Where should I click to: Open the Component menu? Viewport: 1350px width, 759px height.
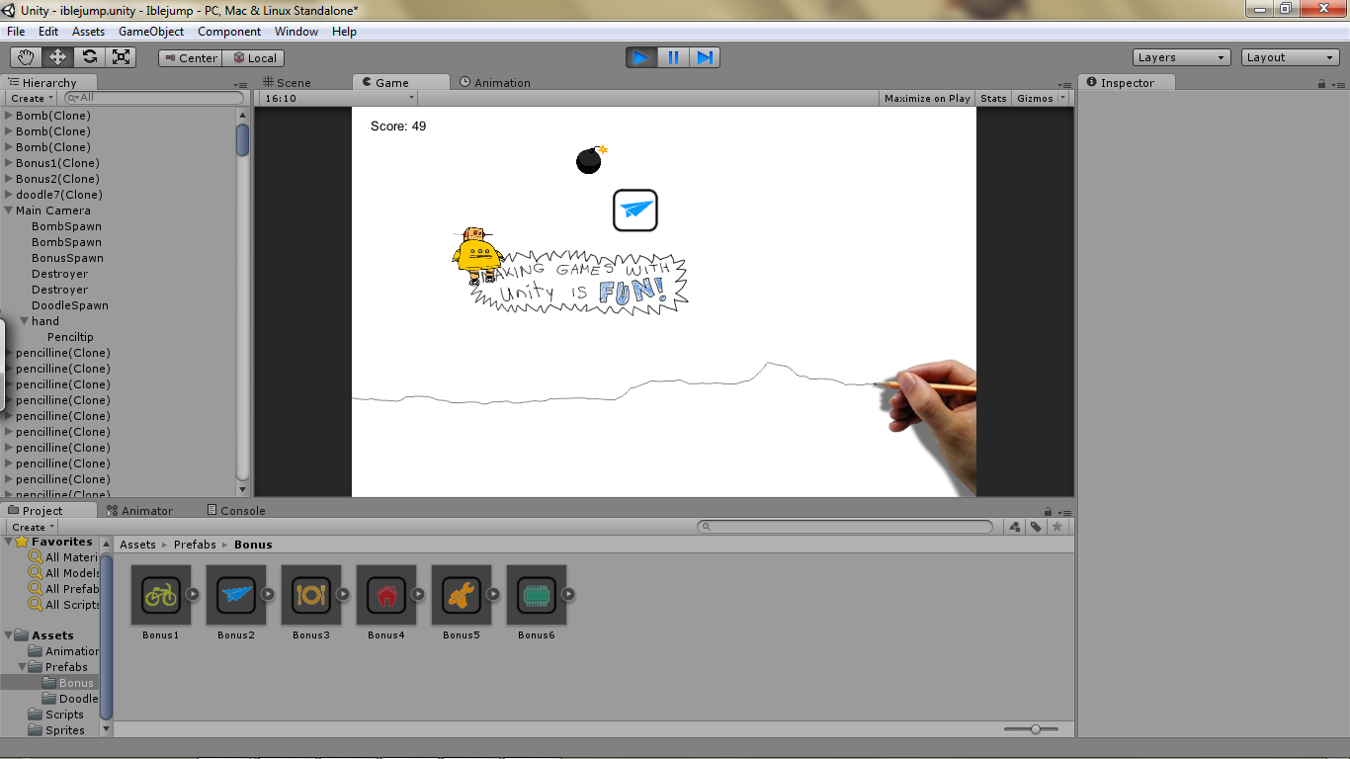(229, 32)
